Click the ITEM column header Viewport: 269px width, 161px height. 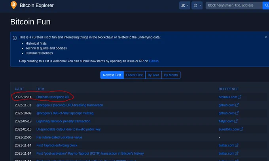pos(40,89)
